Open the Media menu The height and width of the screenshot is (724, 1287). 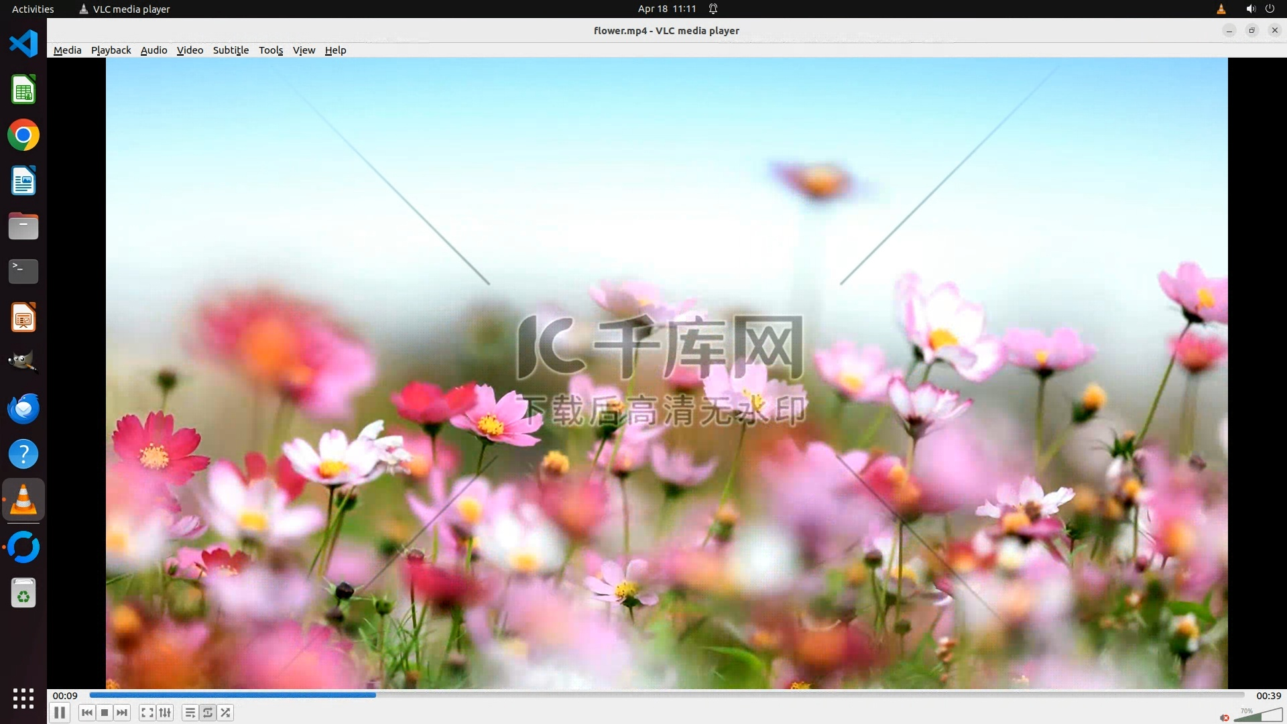click(67, 50)
